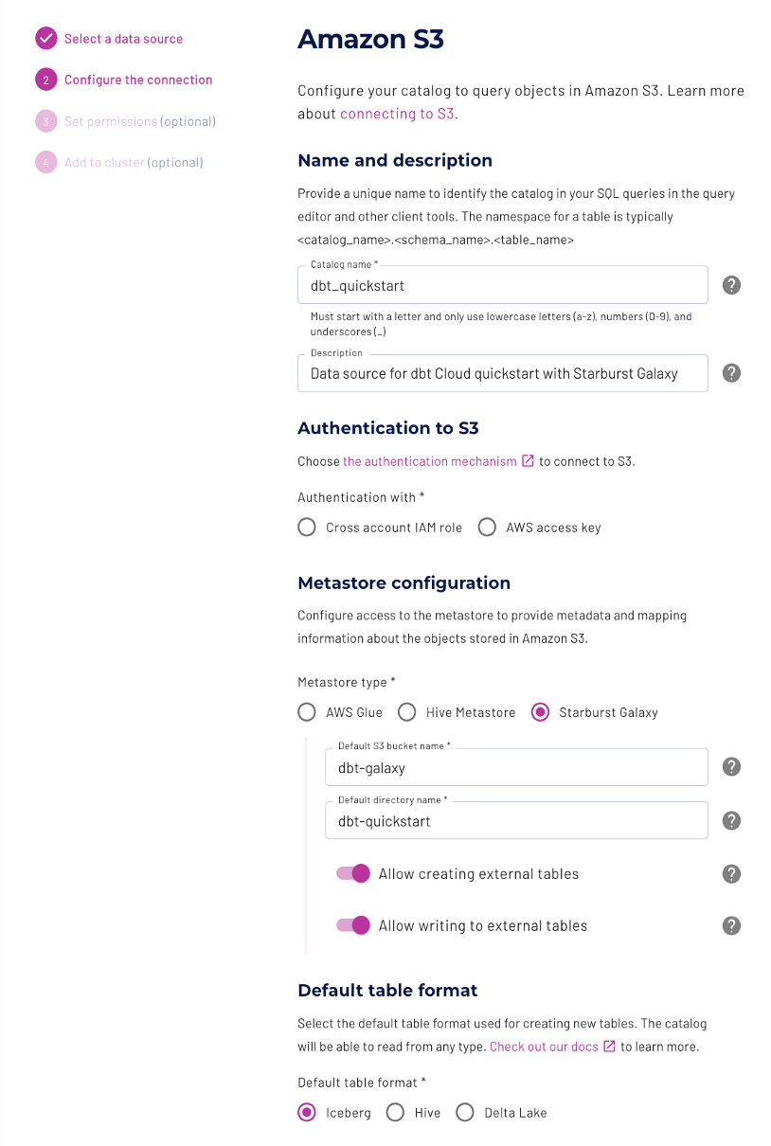Open the help icon next to Description field
Viewport: 771px width, 1146px height.
point(730,372)
